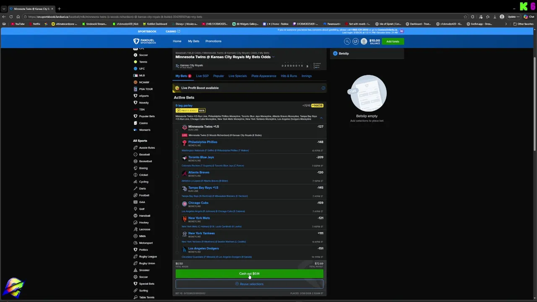This screenshot has width=537, height=302.
Task: Select the UFC icon in sidebar
Action: point(136,68)
